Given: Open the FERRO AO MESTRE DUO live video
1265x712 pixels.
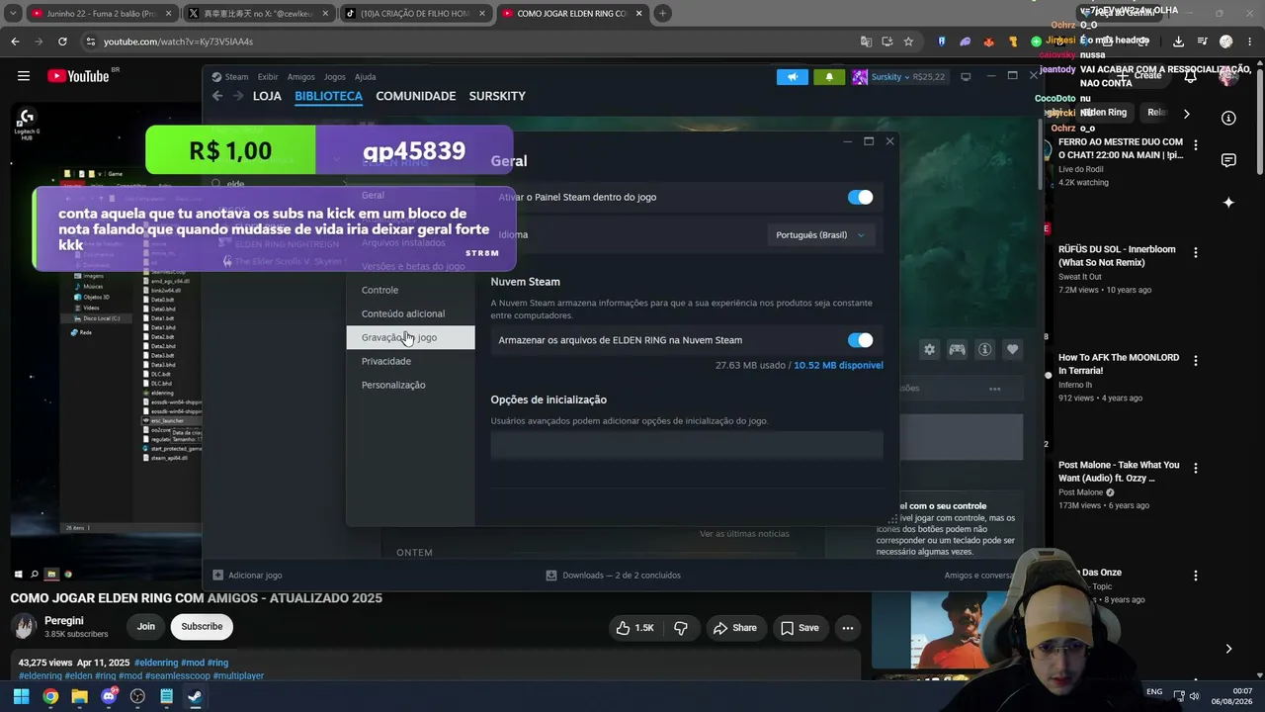Looking at the screenshot, I should [x=1121, y=148].
